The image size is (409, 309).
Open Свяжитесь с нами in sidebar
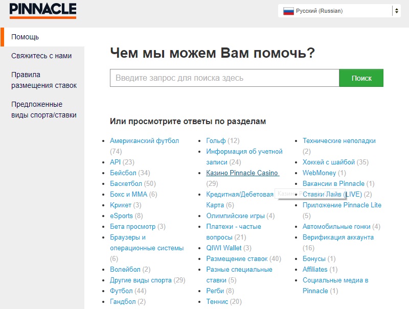pyautogui.click(x=41, y=56)
